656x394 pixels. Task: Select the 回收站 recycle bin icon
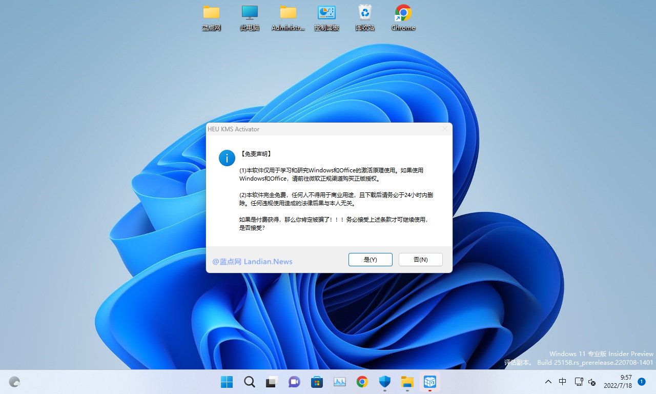click(365, 18)
